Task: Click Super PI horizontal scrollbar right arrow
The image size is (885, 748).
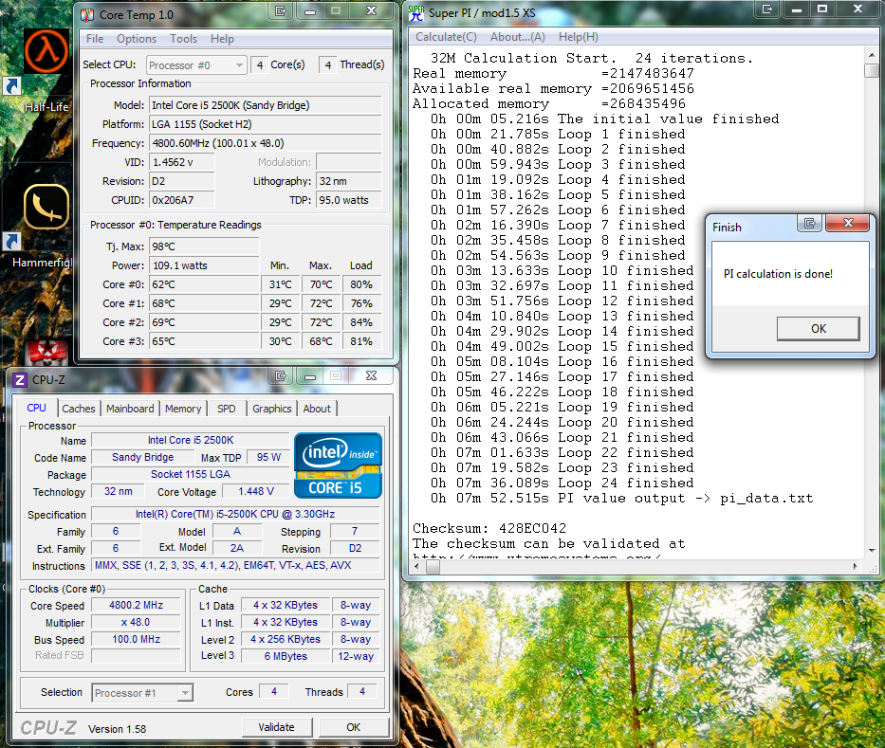Action: click(855, 566)
